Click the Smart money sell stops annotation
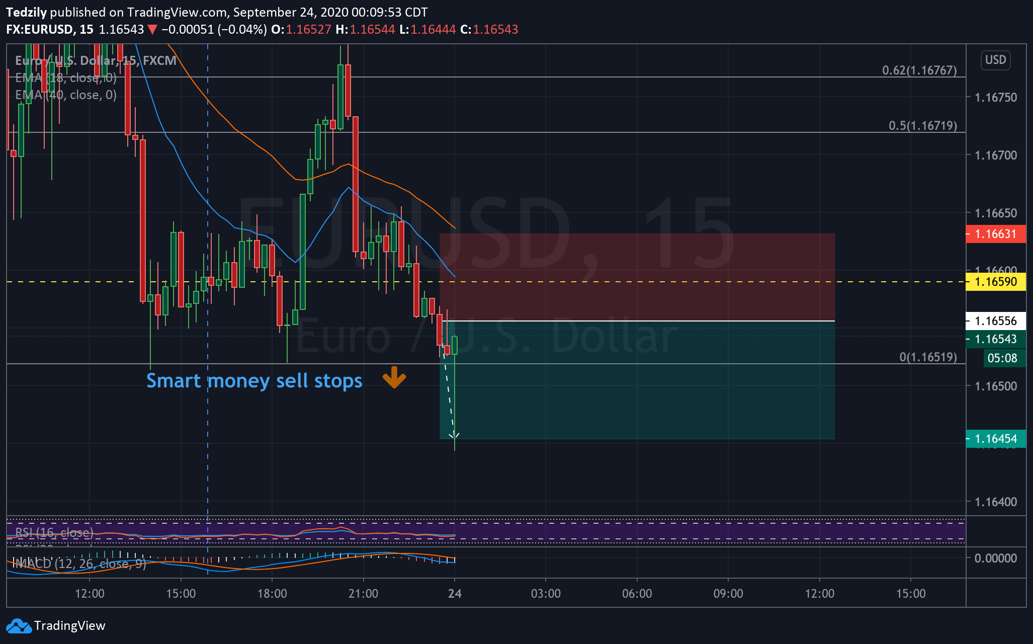 [x=254, y=381]
